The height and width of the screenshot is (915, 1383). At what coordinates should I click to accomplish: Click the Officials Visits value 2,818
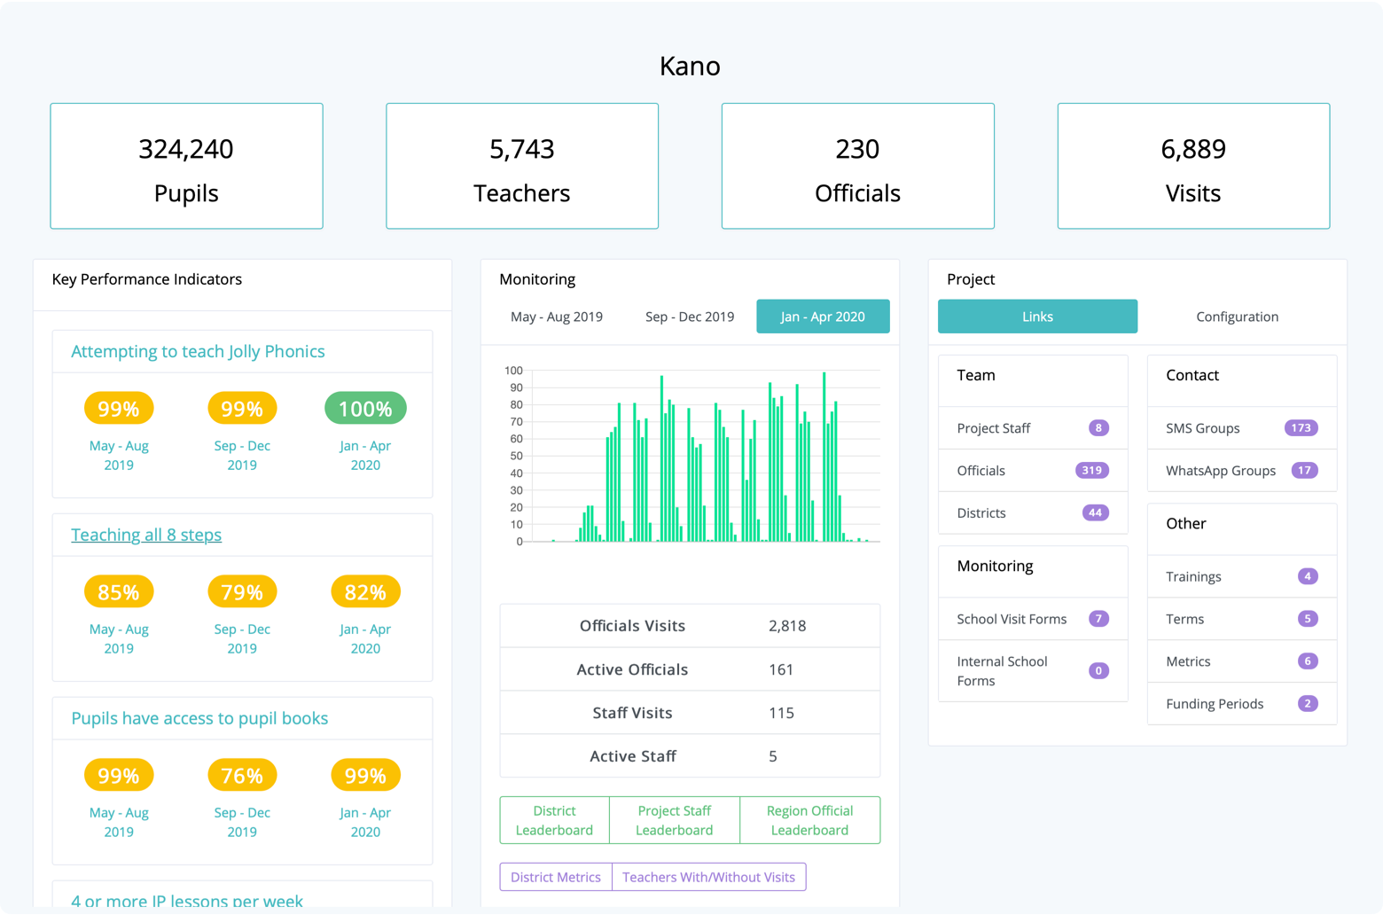[x=787, y=626]
